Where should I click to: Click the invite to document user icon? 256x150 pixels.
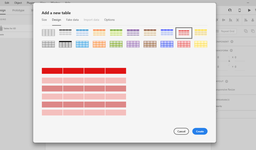coord(230,10)
